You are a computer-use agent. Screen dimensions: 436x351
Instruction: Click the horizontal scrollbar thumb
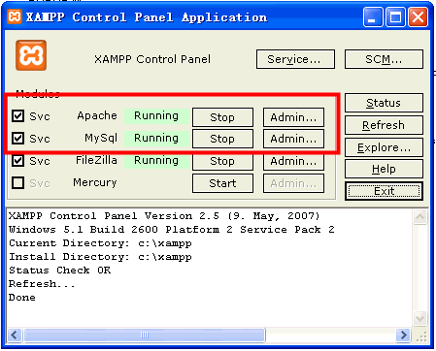point(145,335)
